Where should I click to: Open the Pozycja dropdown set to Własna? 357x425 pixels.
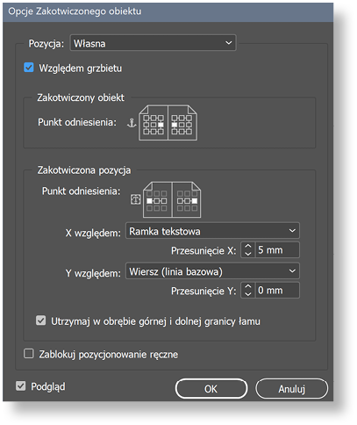(x=153, y=43)
